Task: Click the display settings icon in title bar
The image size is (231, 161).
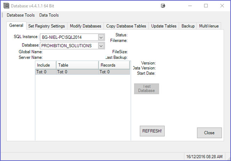Action: pyautogui.click(x=163, y=6)
